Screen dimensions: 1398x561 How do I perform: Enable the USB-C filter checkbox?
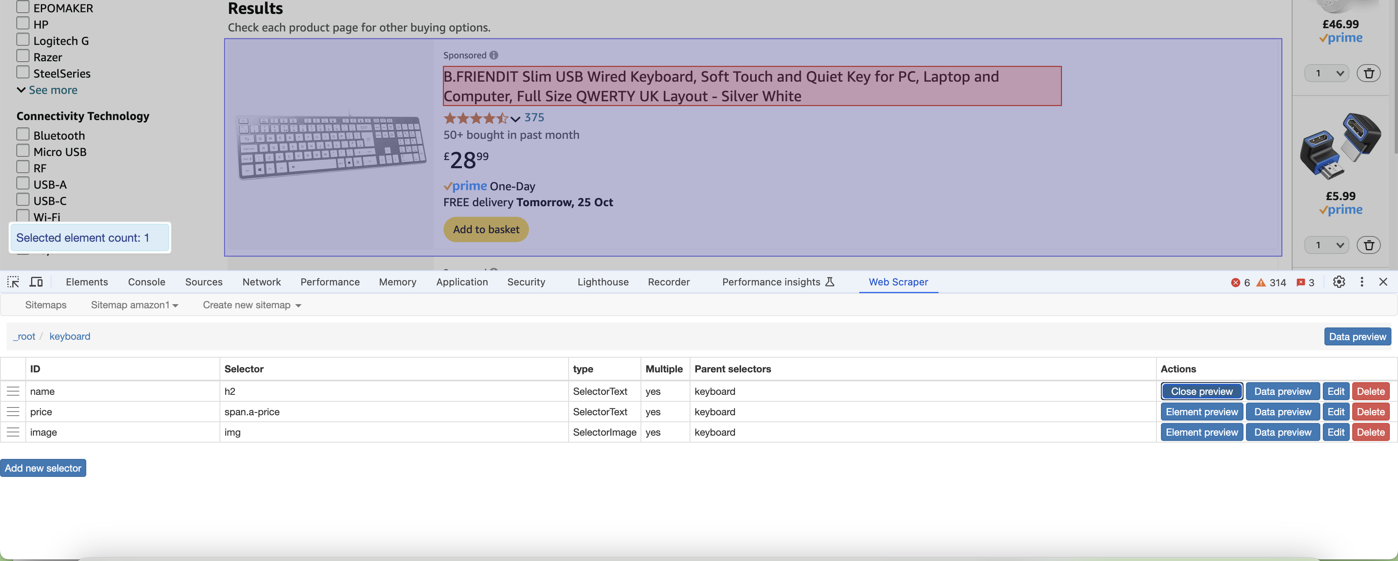click(23, 200)
